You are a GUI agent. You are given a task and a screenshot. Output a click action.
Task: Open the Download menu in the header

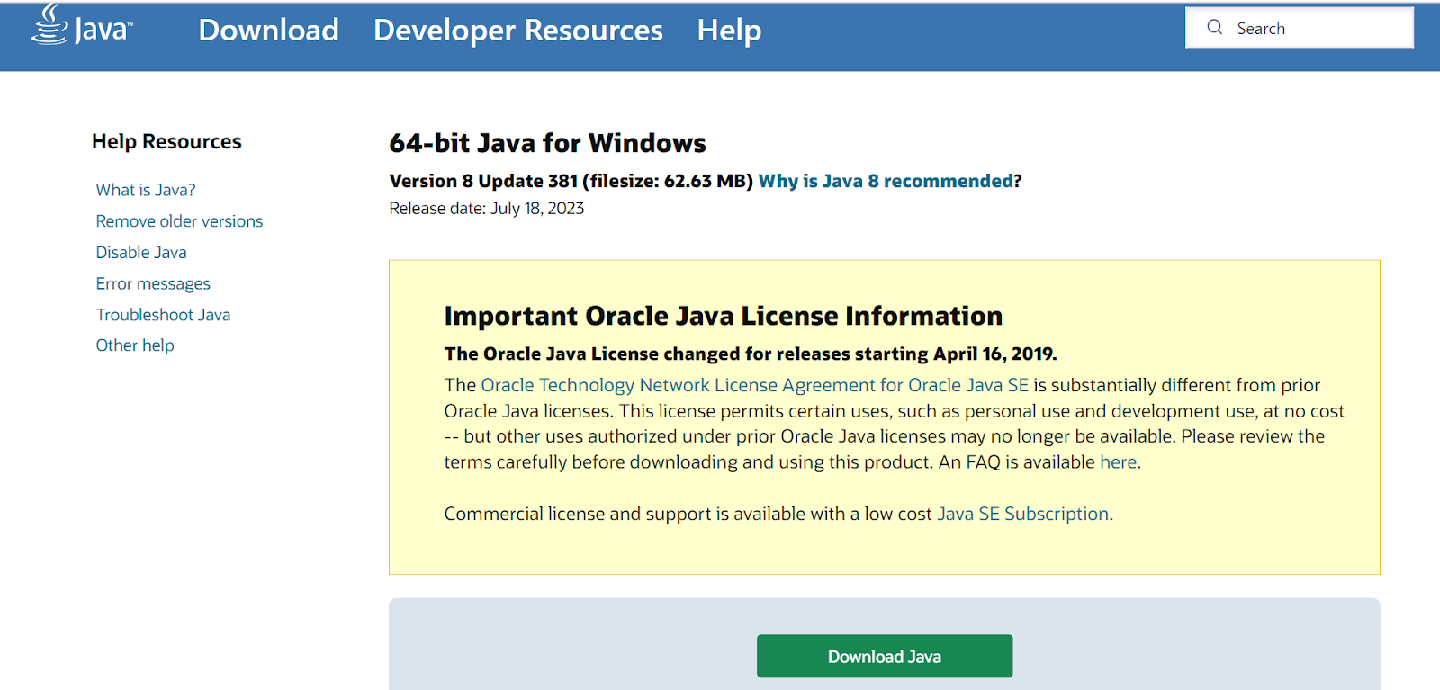[x=268, y=30]
